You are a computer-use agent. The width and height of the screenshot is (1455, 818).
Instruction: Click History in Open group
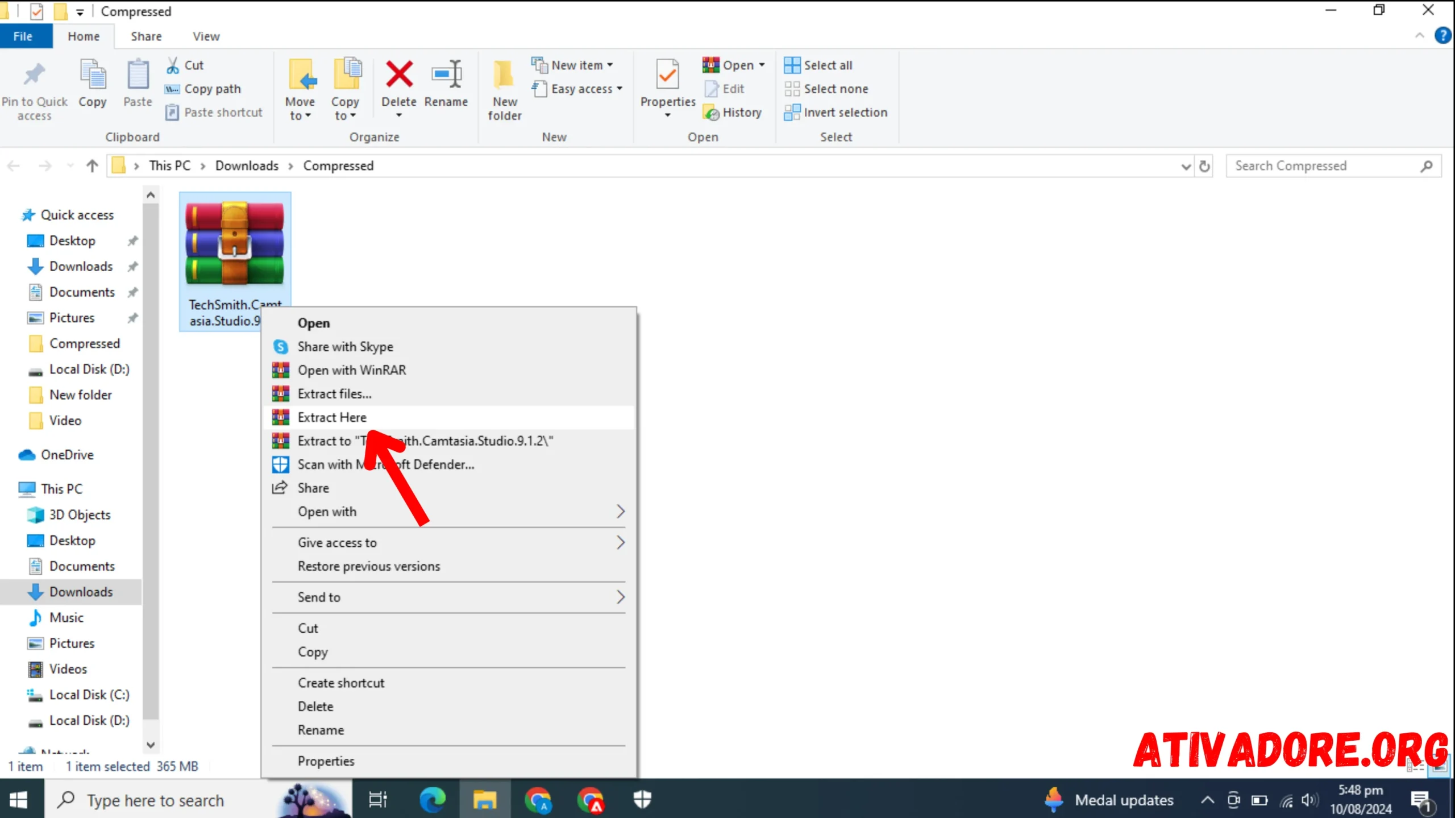pos(732,113)
